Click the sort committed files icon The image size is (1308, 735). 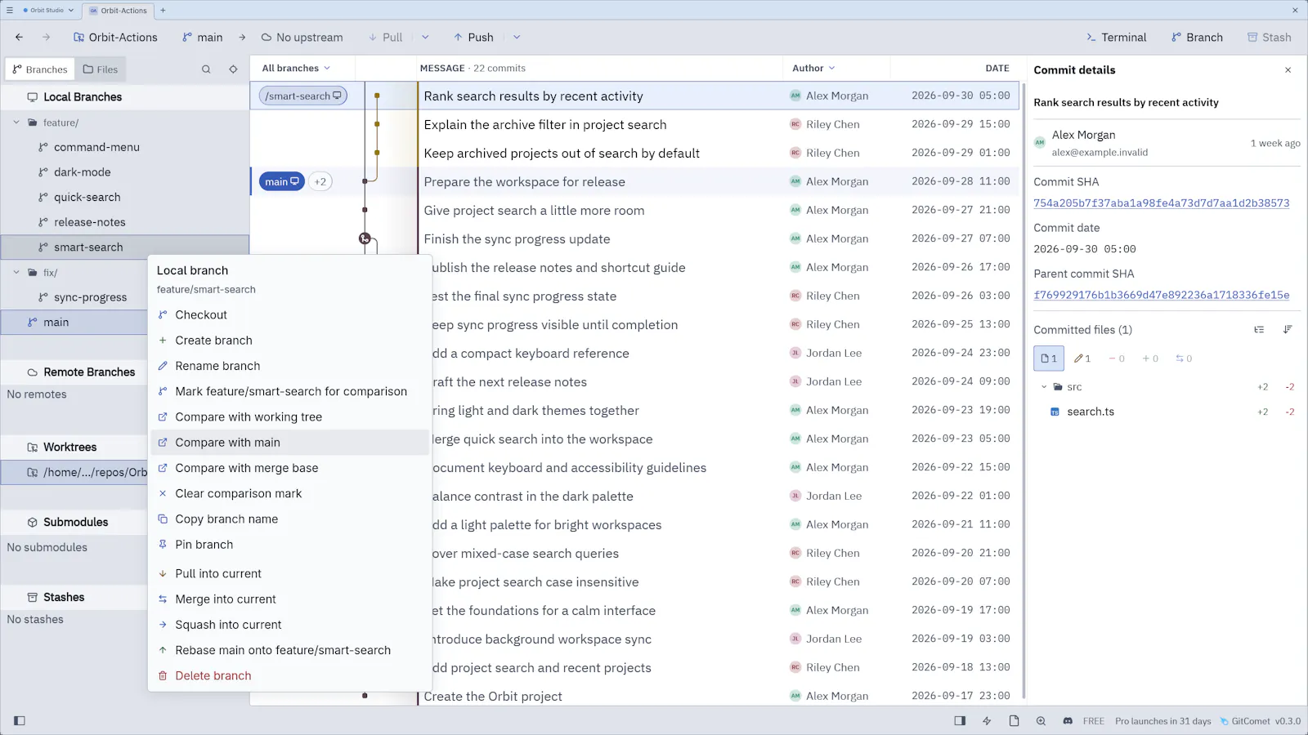(1288, 330)
